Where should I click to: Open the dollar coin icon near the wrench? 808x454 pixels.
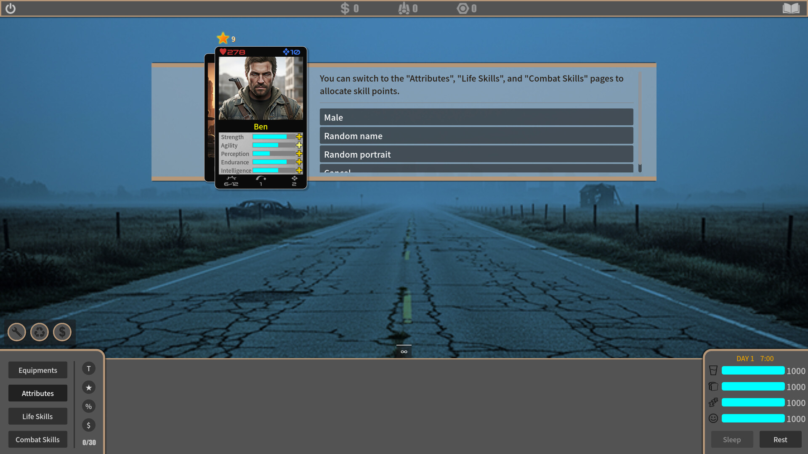62,332
